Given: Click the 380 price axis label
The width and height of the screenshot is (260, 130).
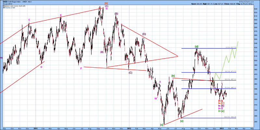Looking at the screenshot, I should tap(255, 122).
